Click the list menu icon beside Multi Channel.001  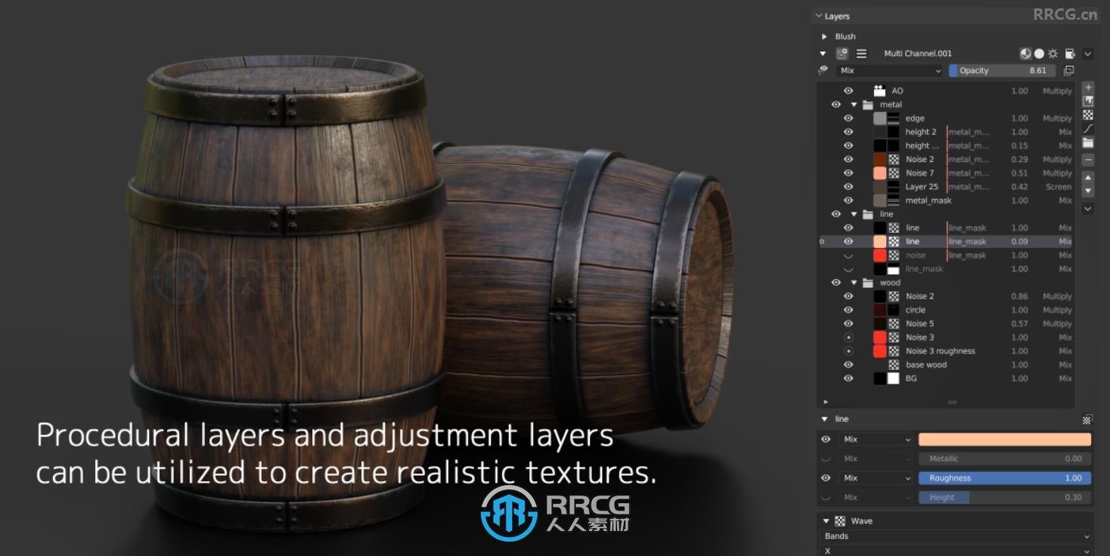point(861,54)
